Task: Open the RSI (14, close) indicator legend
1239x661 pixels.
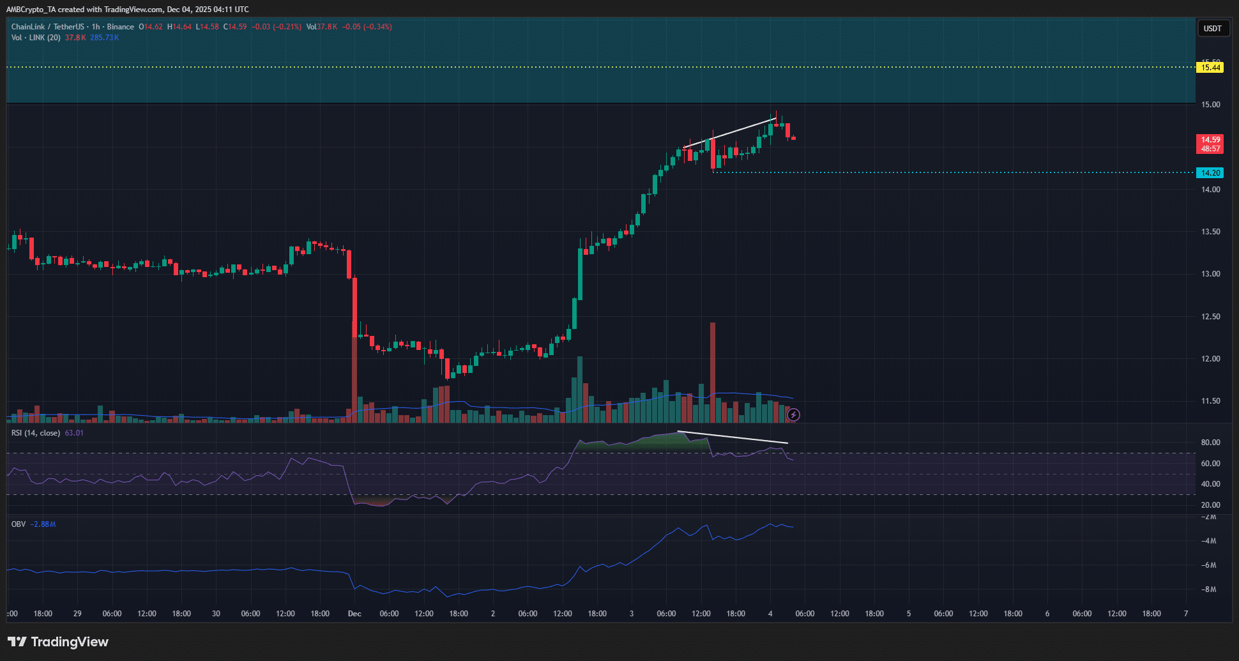Action: click(x=36, y=433)
